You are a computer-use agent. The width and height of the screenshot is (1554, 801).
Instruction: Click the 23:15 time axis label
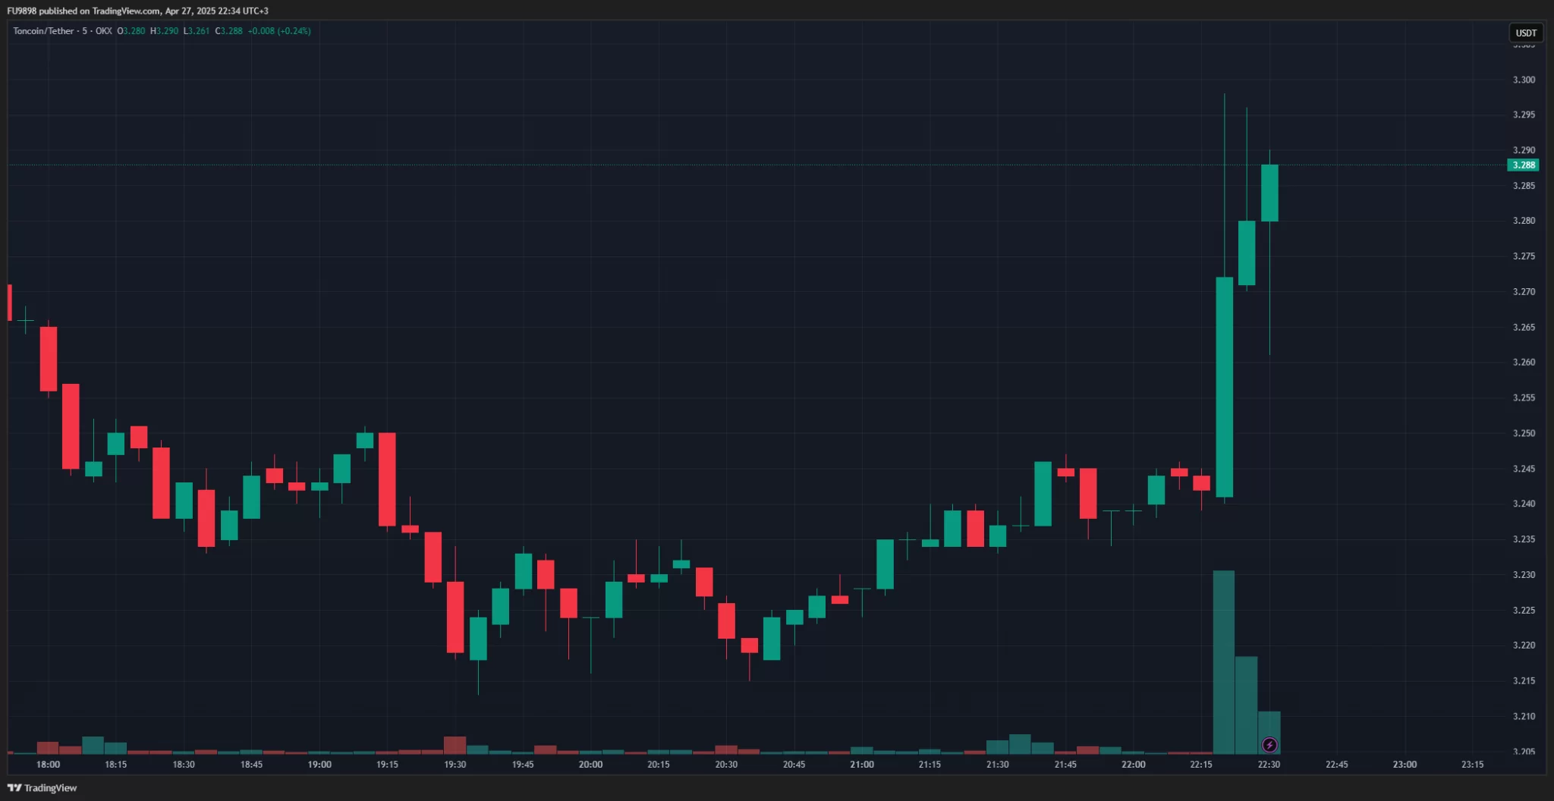pos(1473,765)
